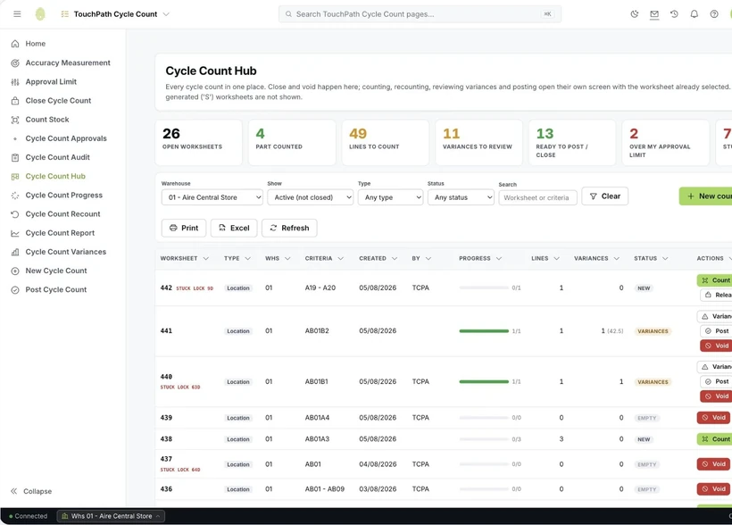Open Accuracy Measurement page
732x525 pixels.
click(x=68, y=62)
